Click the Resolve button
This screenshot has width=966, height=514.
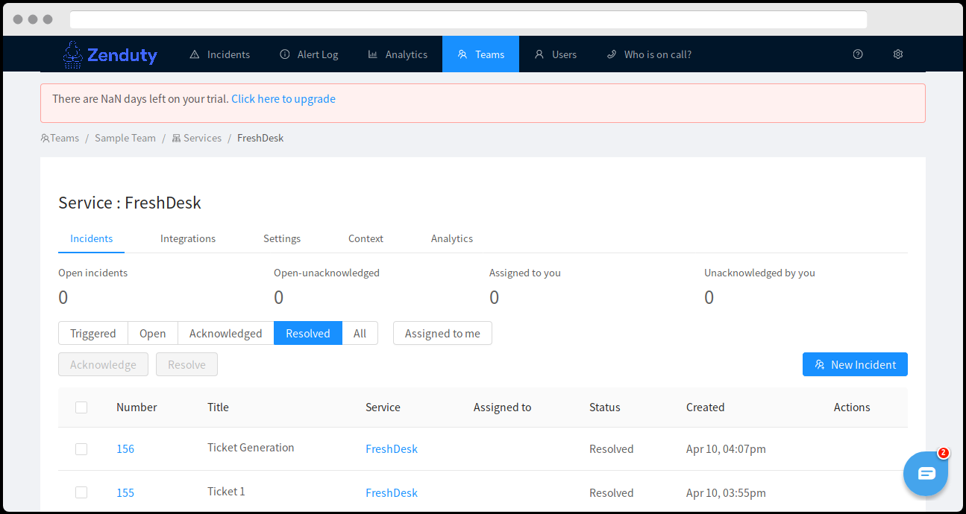(186, 364)
